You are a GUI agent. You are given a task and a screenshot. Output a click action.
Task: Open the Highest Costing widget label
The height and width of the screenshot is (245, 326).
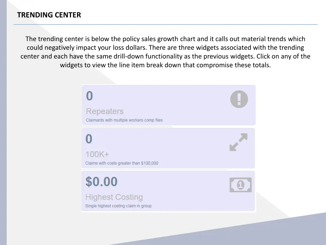[114, 197]
